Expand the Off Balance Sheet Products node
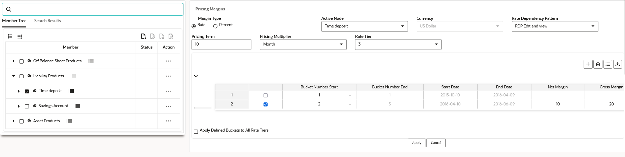Image resolution: width=625 pixels, height=157 pixels. [13, 61]
